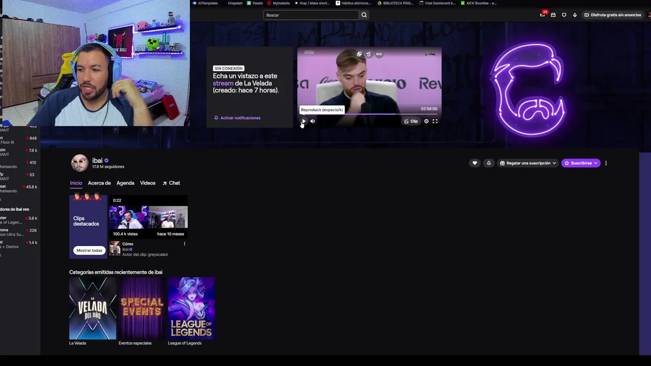Click the verified badge next to ibai

tap(106, 161)
